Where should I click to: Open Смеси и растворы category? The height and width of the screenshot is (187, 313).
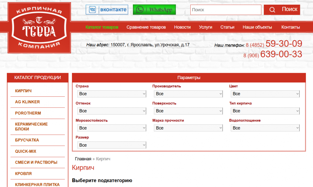(36, 162)
